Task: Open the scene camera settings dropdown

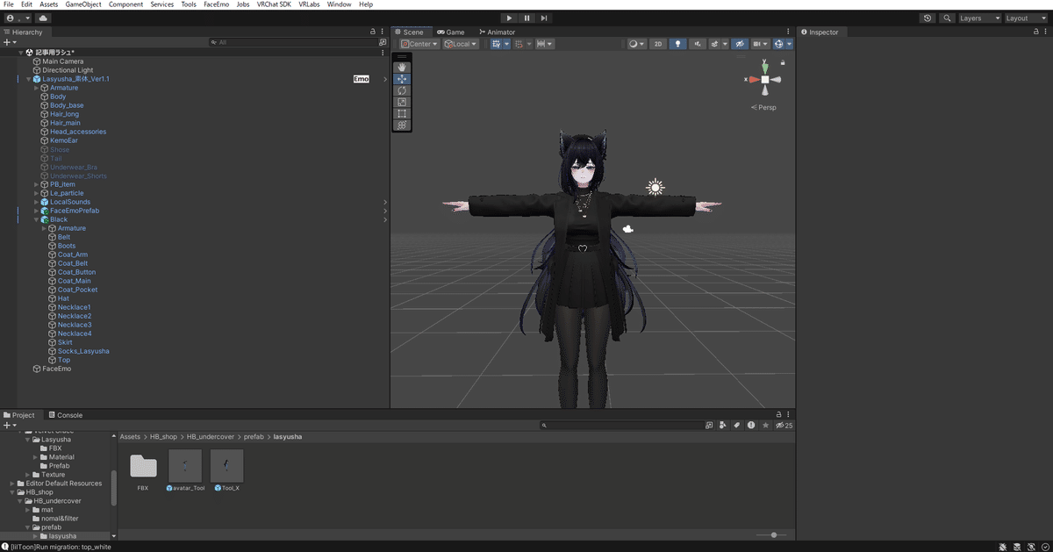Action: 760,44
